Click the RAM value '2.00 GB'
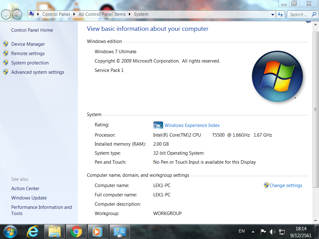Image resolution: width=319 pixels, height=239 pixels. 161,144
